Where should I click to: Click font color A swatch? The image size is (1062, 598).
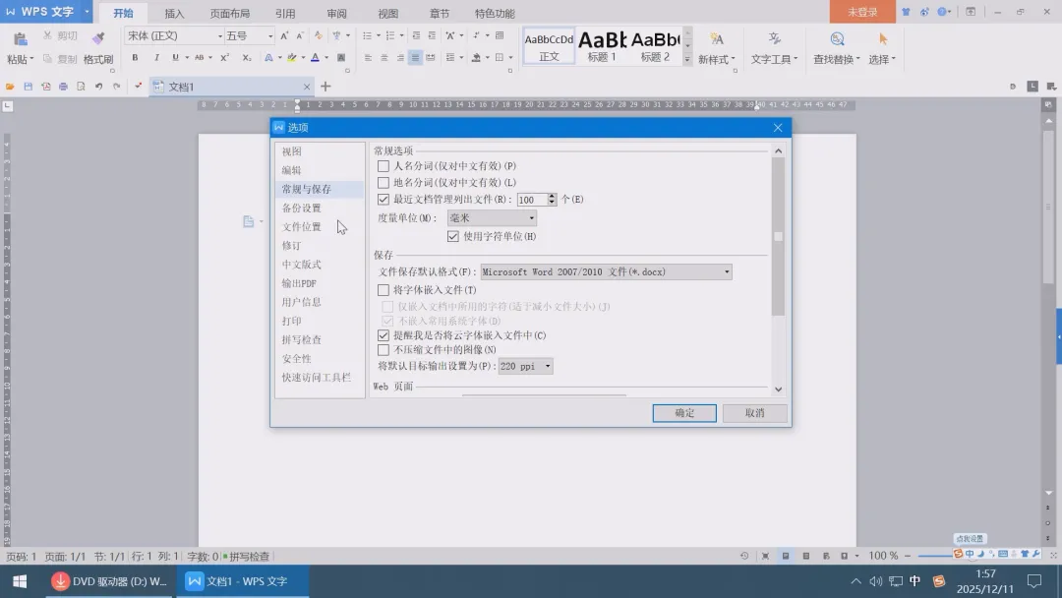pyautogui.click(x=315, y=58)
